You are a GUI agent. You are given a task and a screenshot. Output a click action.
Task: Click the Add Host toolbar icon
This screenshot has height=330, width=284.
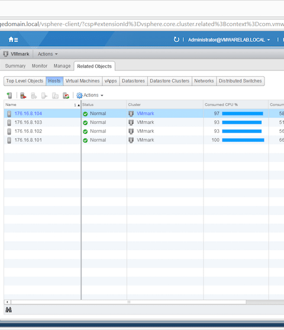[9, 95]
